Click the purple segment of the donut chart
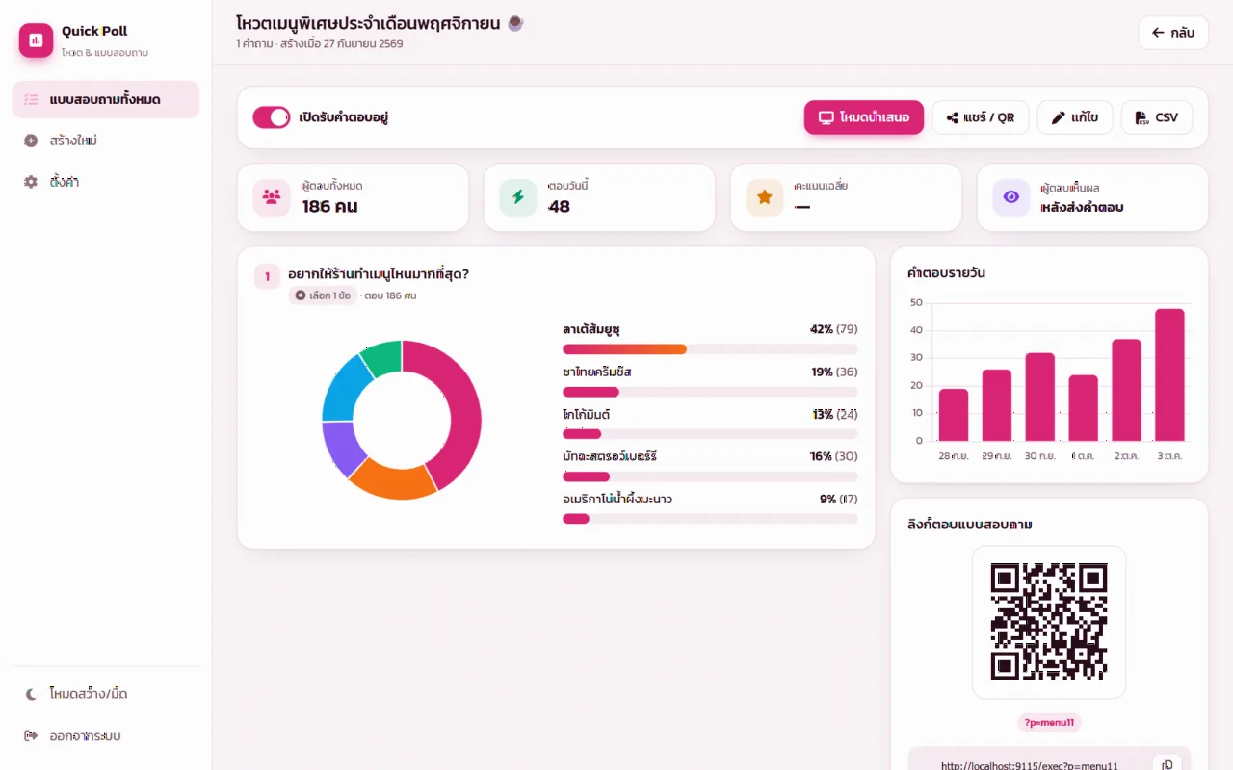The image size is (1233, 770). point(339,448)
